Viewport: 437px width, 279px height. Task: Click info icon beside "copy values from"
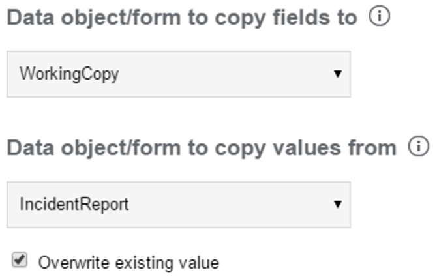(x=418, y=147)
